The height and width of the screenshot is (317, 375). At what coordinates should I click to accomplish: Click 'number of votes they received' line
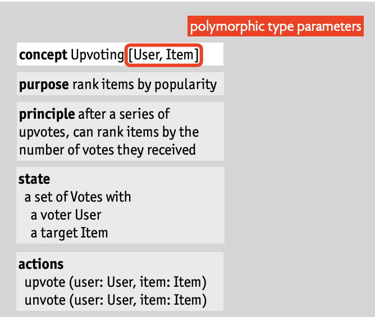click(107, 150)
